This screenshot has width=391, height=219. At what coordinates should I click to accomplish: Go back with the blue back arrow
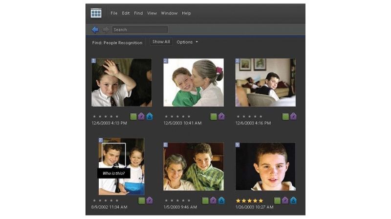point(95,30)
